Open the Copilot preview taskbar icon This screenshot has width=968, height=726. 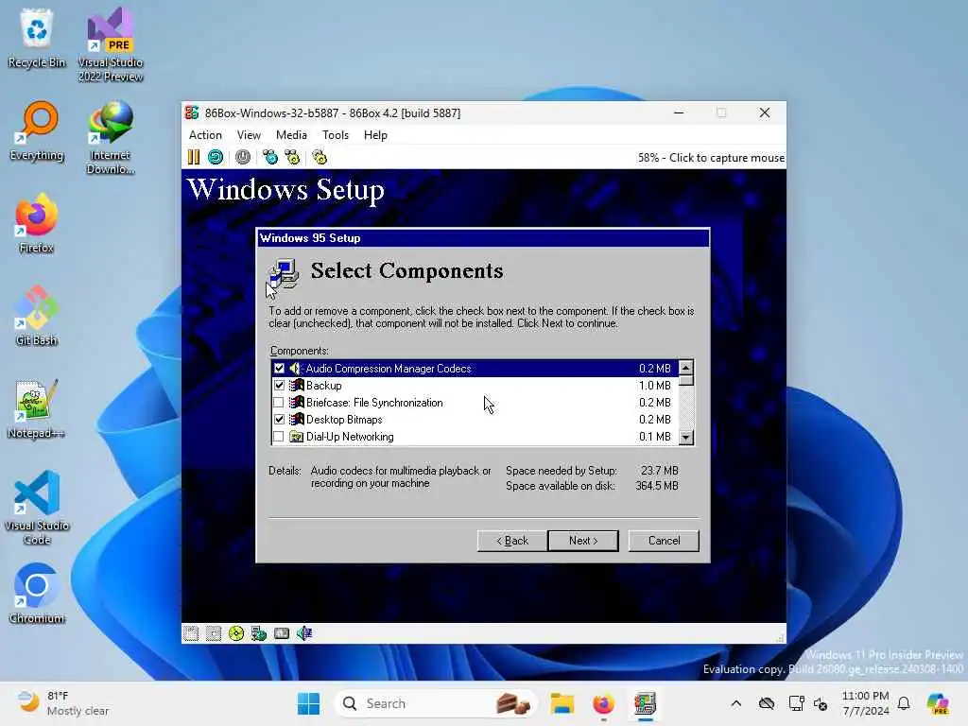coord(938,703)
